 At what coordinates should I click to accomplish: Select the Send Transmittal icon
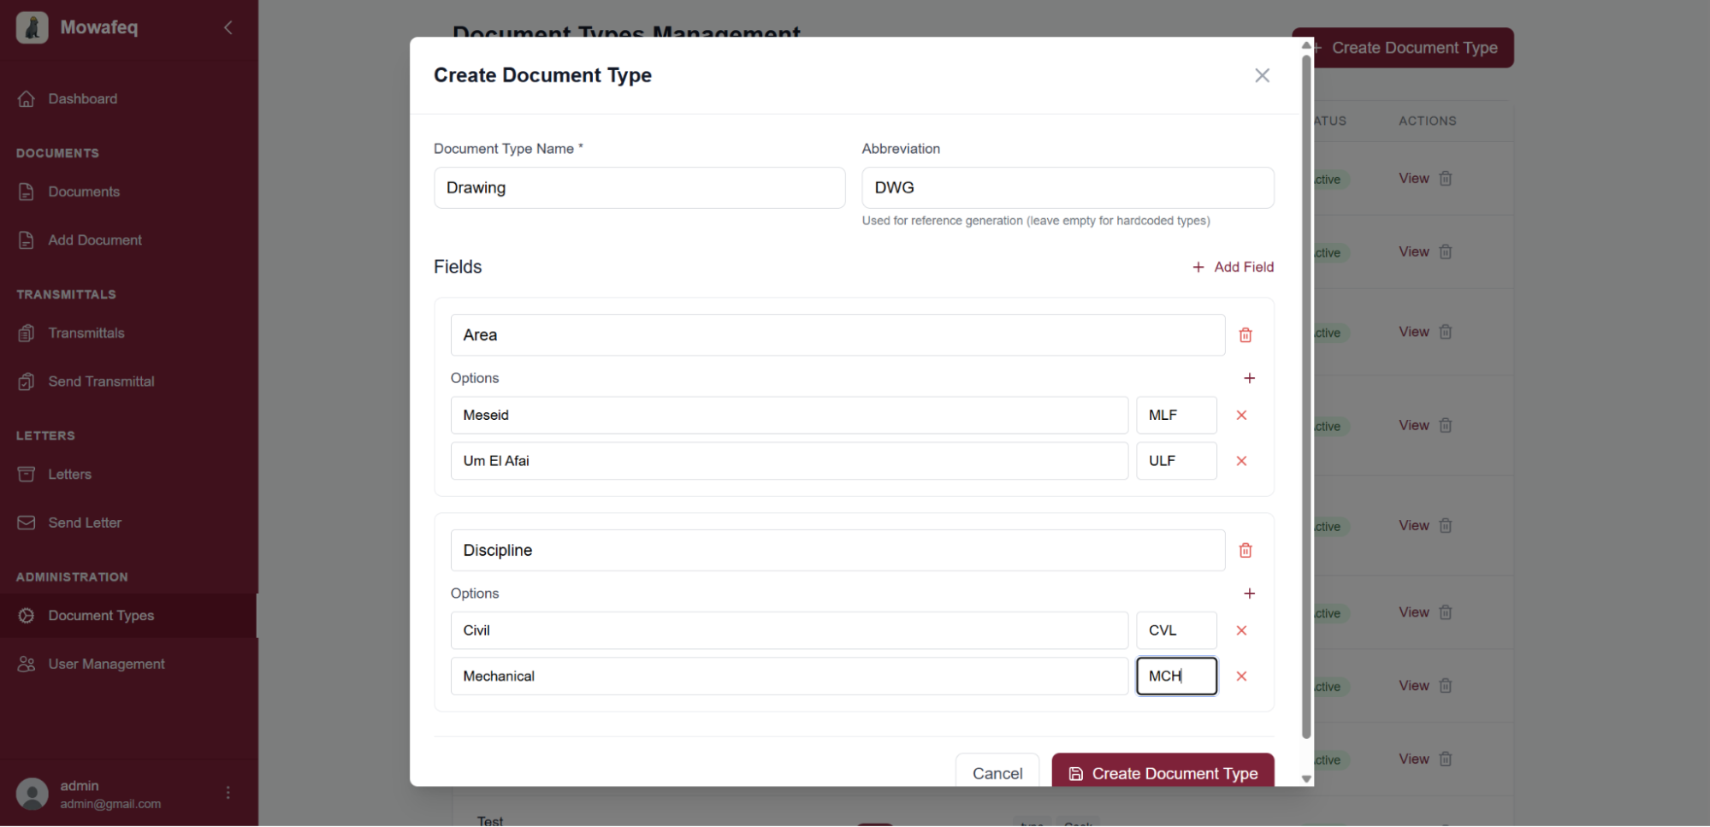(x=27, y=381)
